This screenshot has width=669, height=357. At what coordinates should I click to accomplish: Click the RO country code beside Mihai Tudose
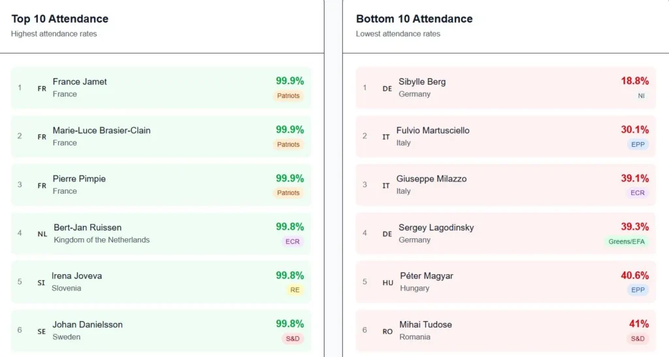(387, 332)
